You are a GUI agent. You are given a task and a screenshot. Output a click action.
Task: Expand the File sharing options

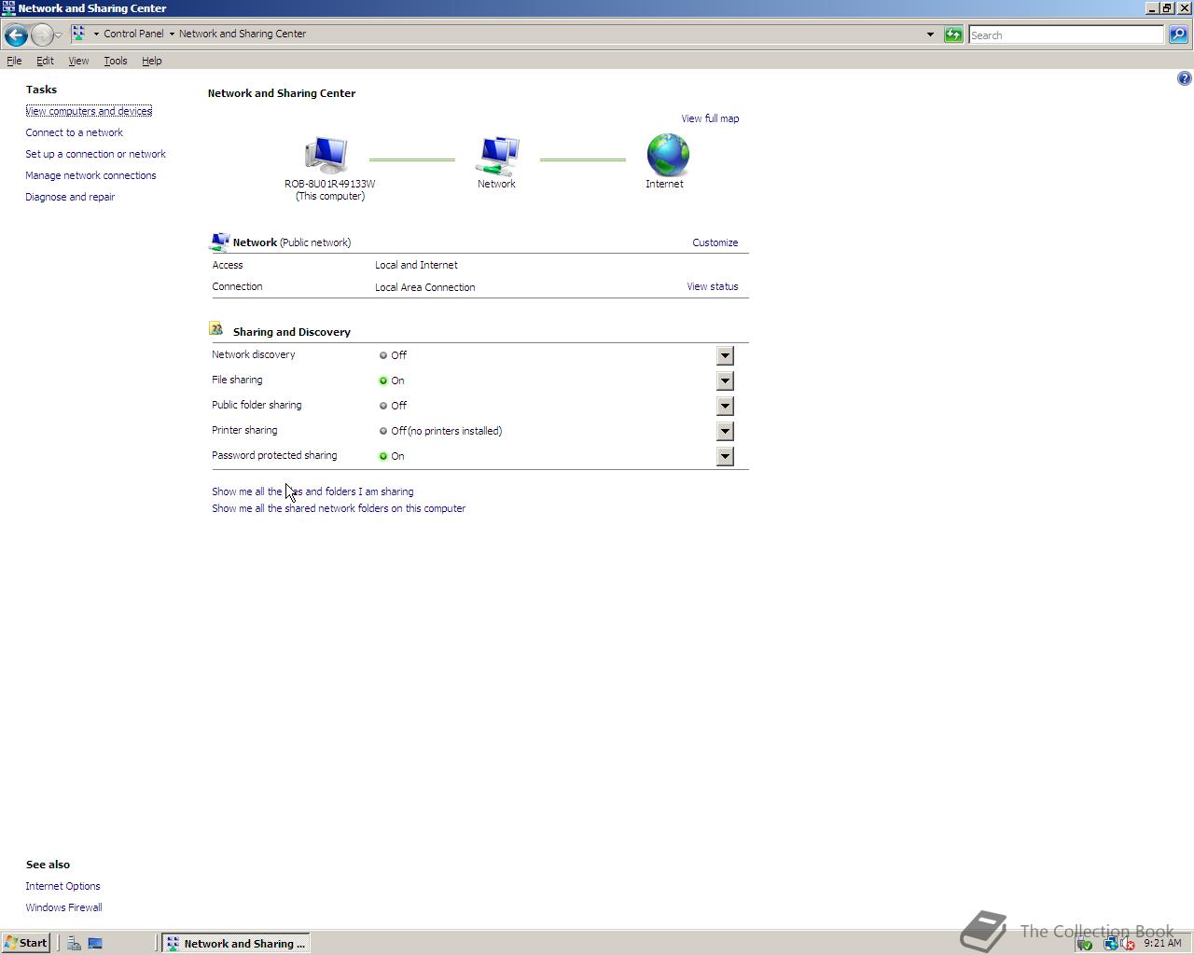725,381
